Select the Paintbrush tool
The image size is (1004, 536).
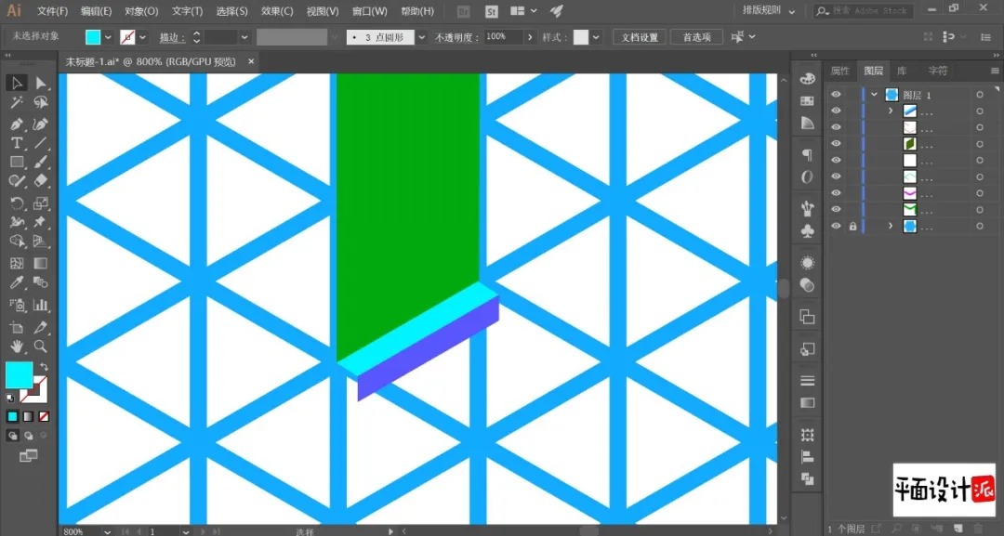point(41,163)
